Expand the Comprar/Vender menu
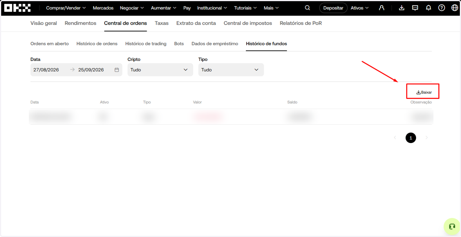Viewport: 461px width, 237px height. tap(66, 8)
